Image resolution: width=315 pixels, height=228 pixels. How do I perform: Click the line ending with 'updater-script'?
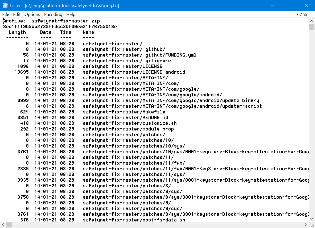pyautogui.click(x=172, y=106)
